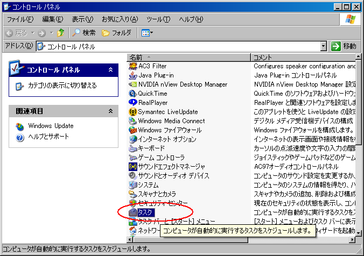Click the forward navigation arrow
Viewport: 364px width, 256px height.
(42, 33)
